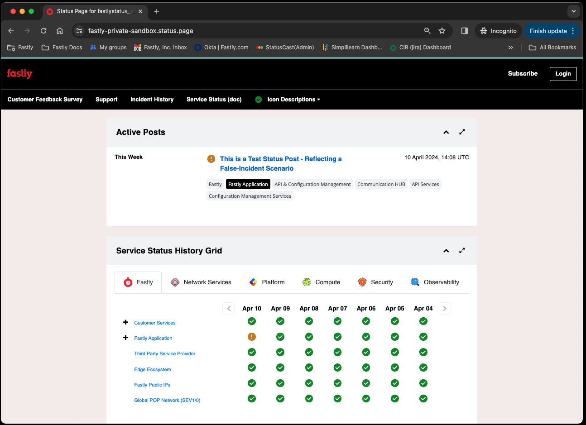Reload the status page

pos(43,31)
